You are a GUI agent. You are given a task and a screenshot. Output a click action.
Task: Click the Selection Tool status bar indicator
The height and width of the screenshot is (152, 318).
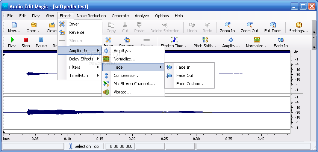(85, 146)
